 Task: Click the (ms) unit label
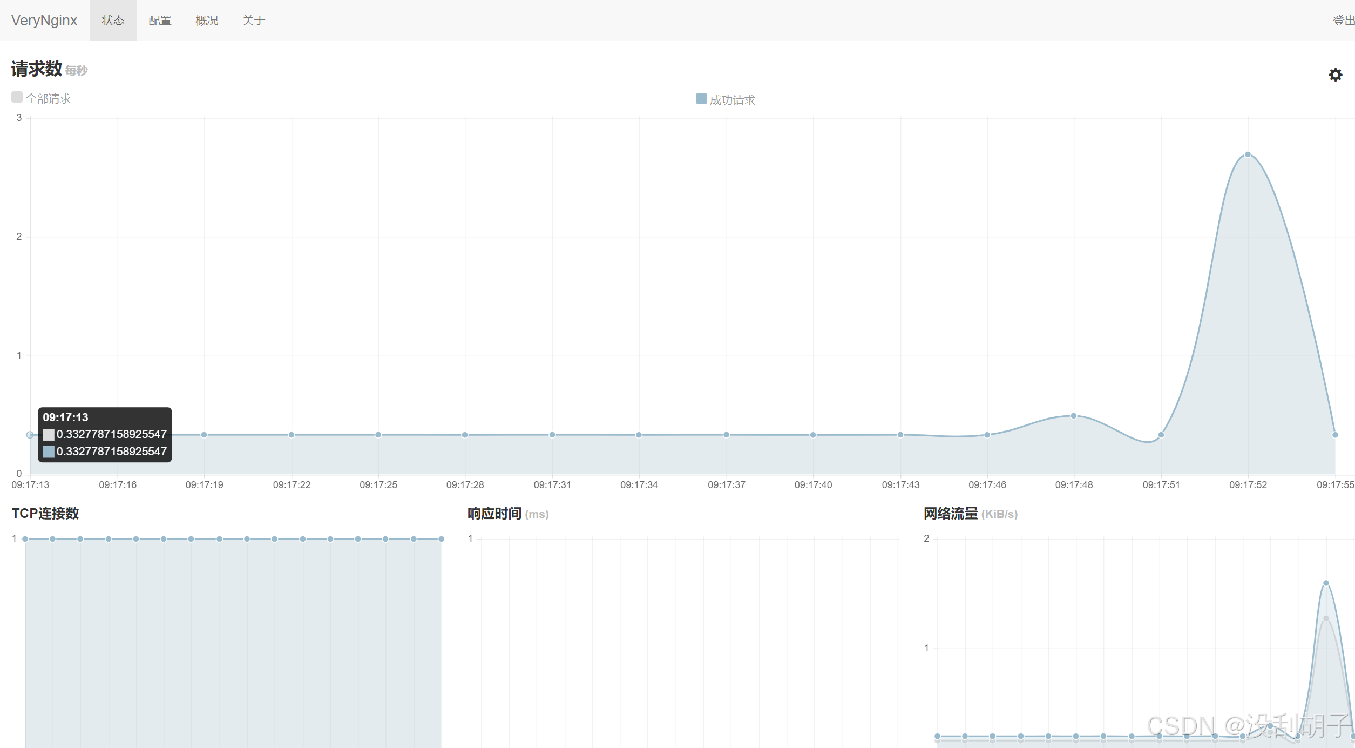tap(537, 514)
